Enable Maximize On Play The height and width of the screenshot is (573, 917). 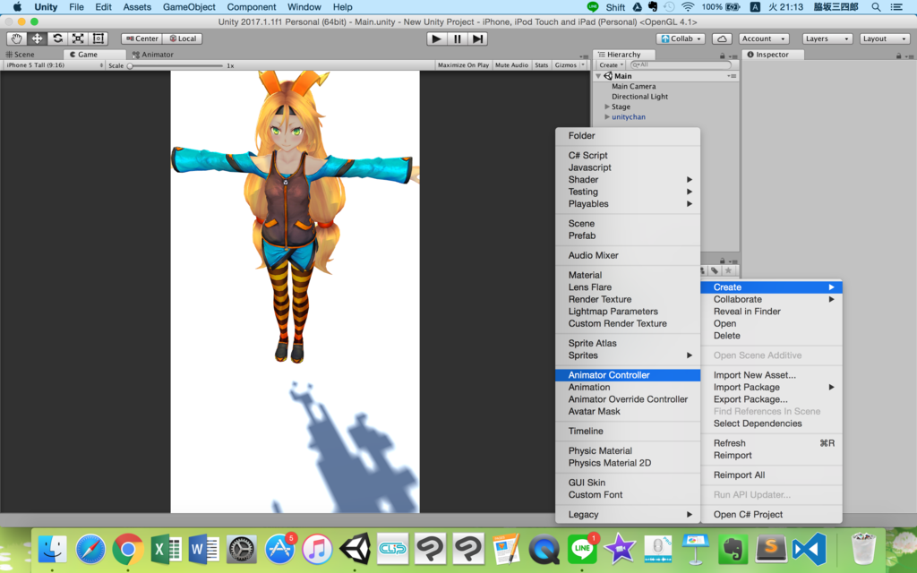point(463,64)
